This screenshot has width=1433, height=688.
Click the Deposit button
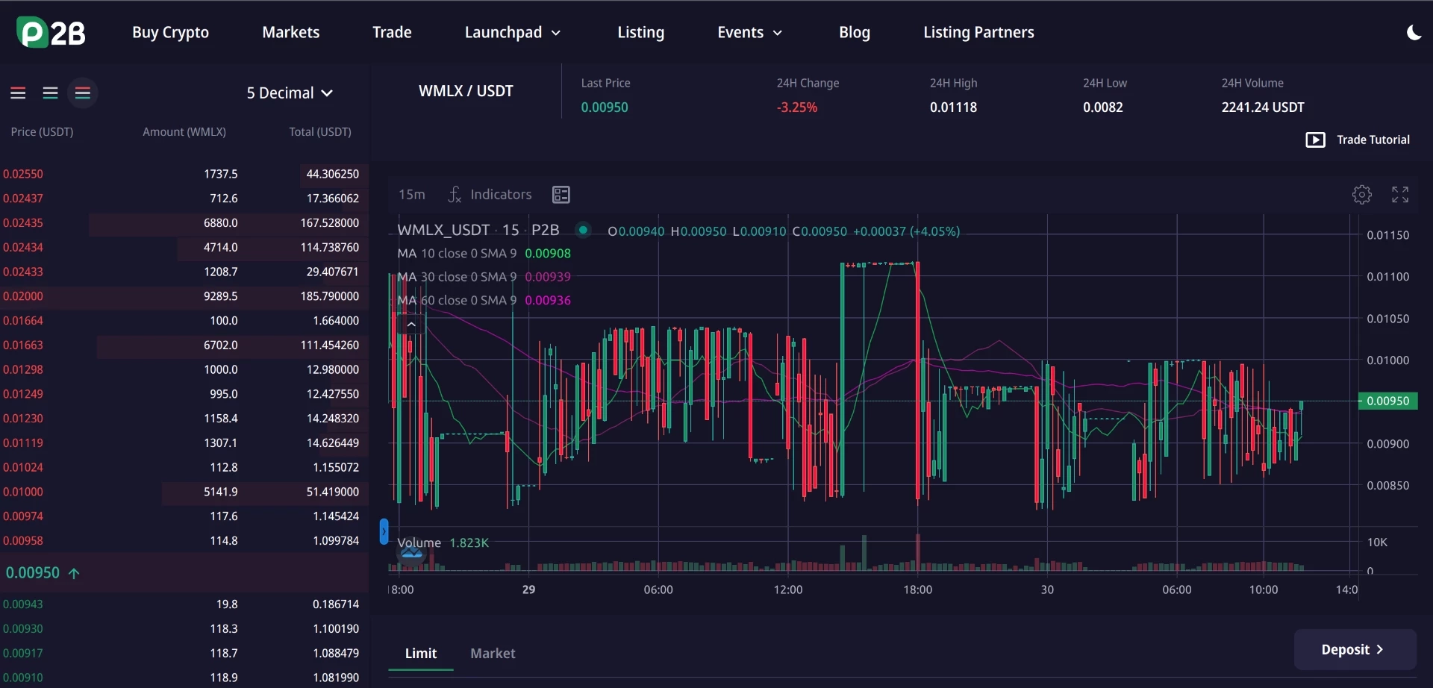click(1355, 649)
